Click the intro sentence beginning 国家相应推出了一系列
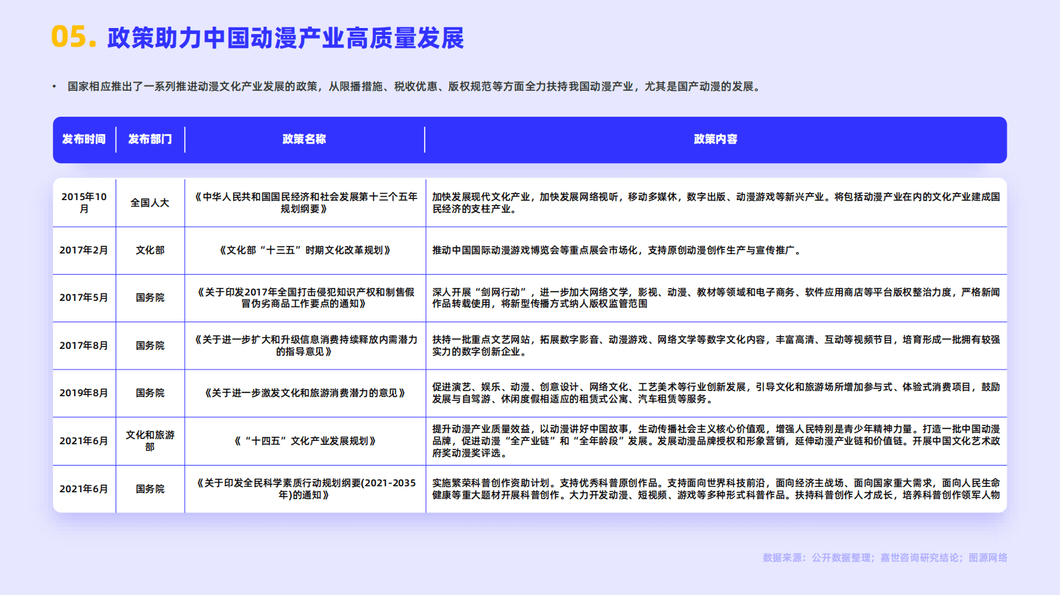 (x=414, y=87)
